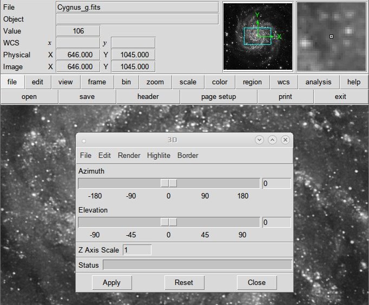Open the file menu button in DS9

(12, 82)
